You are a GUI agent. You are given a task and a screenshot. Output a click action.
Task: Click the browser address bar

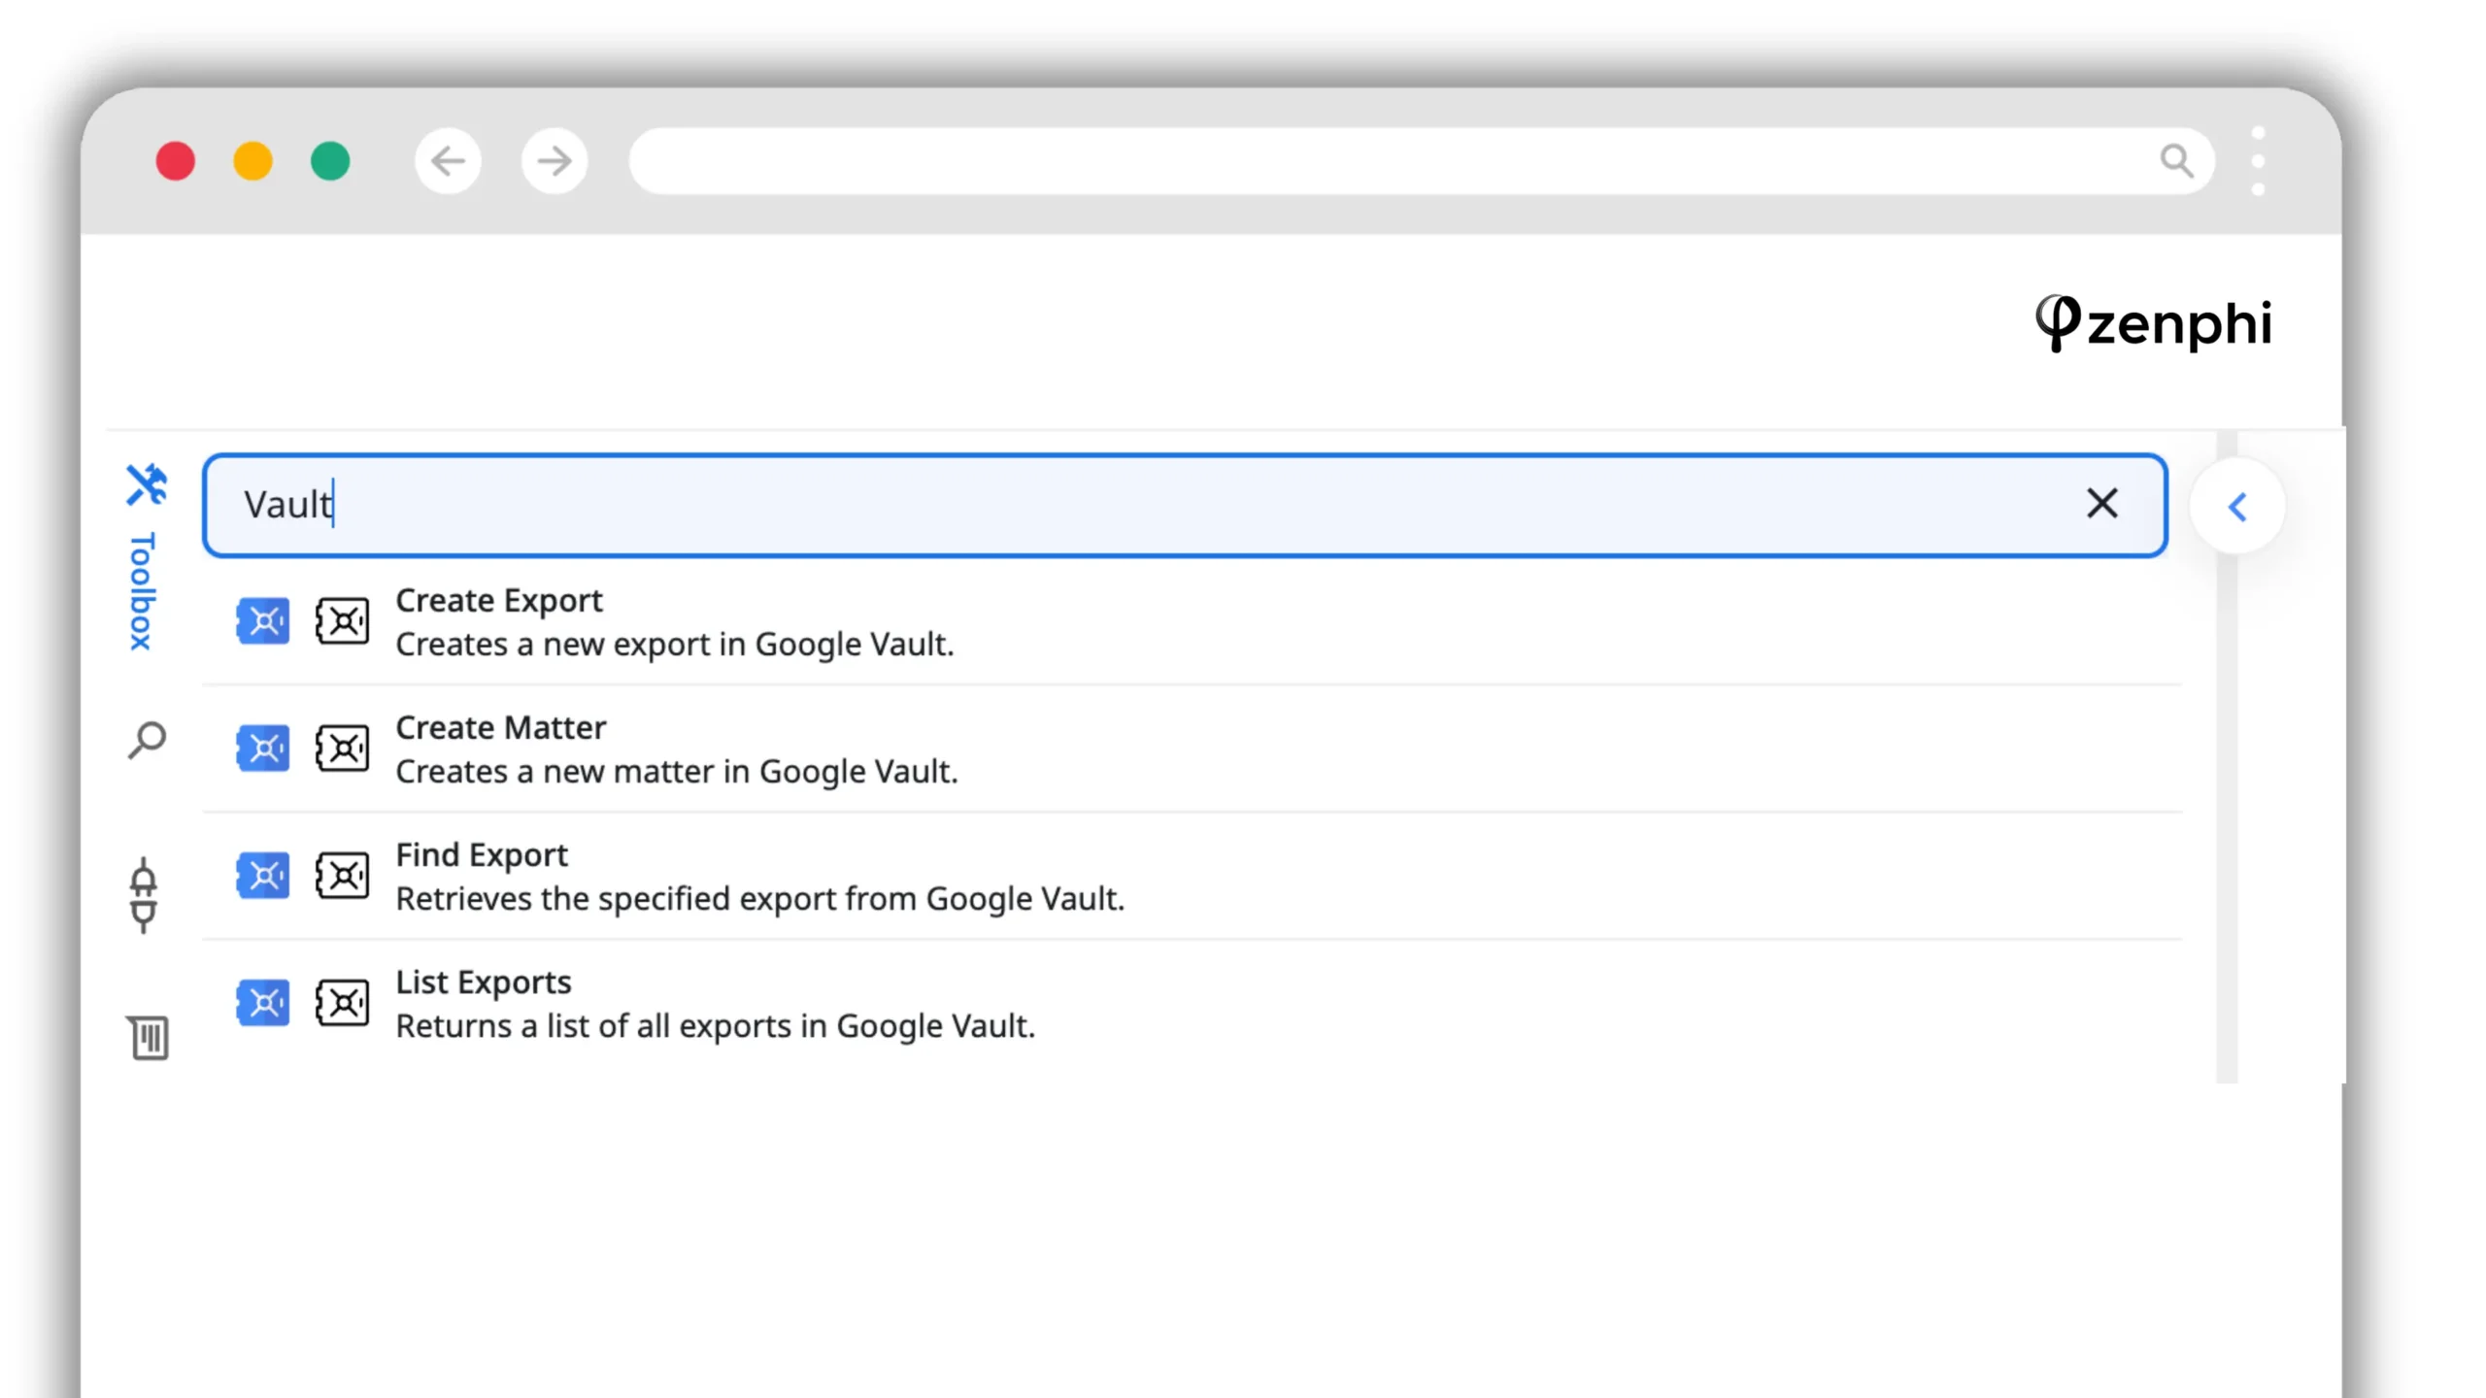point(1422,161)
